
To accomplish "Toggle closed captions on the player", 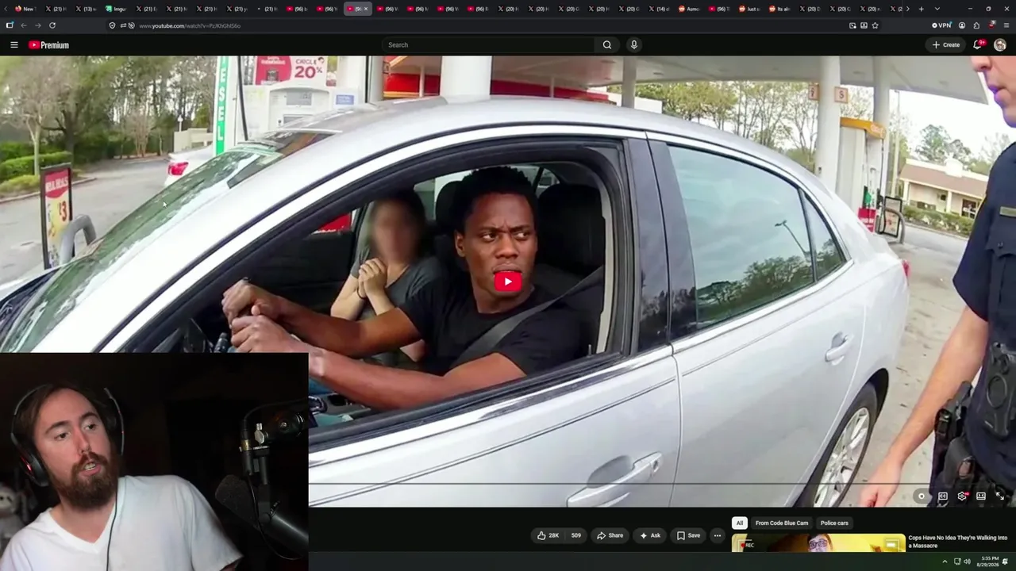I will coord(943,496).
